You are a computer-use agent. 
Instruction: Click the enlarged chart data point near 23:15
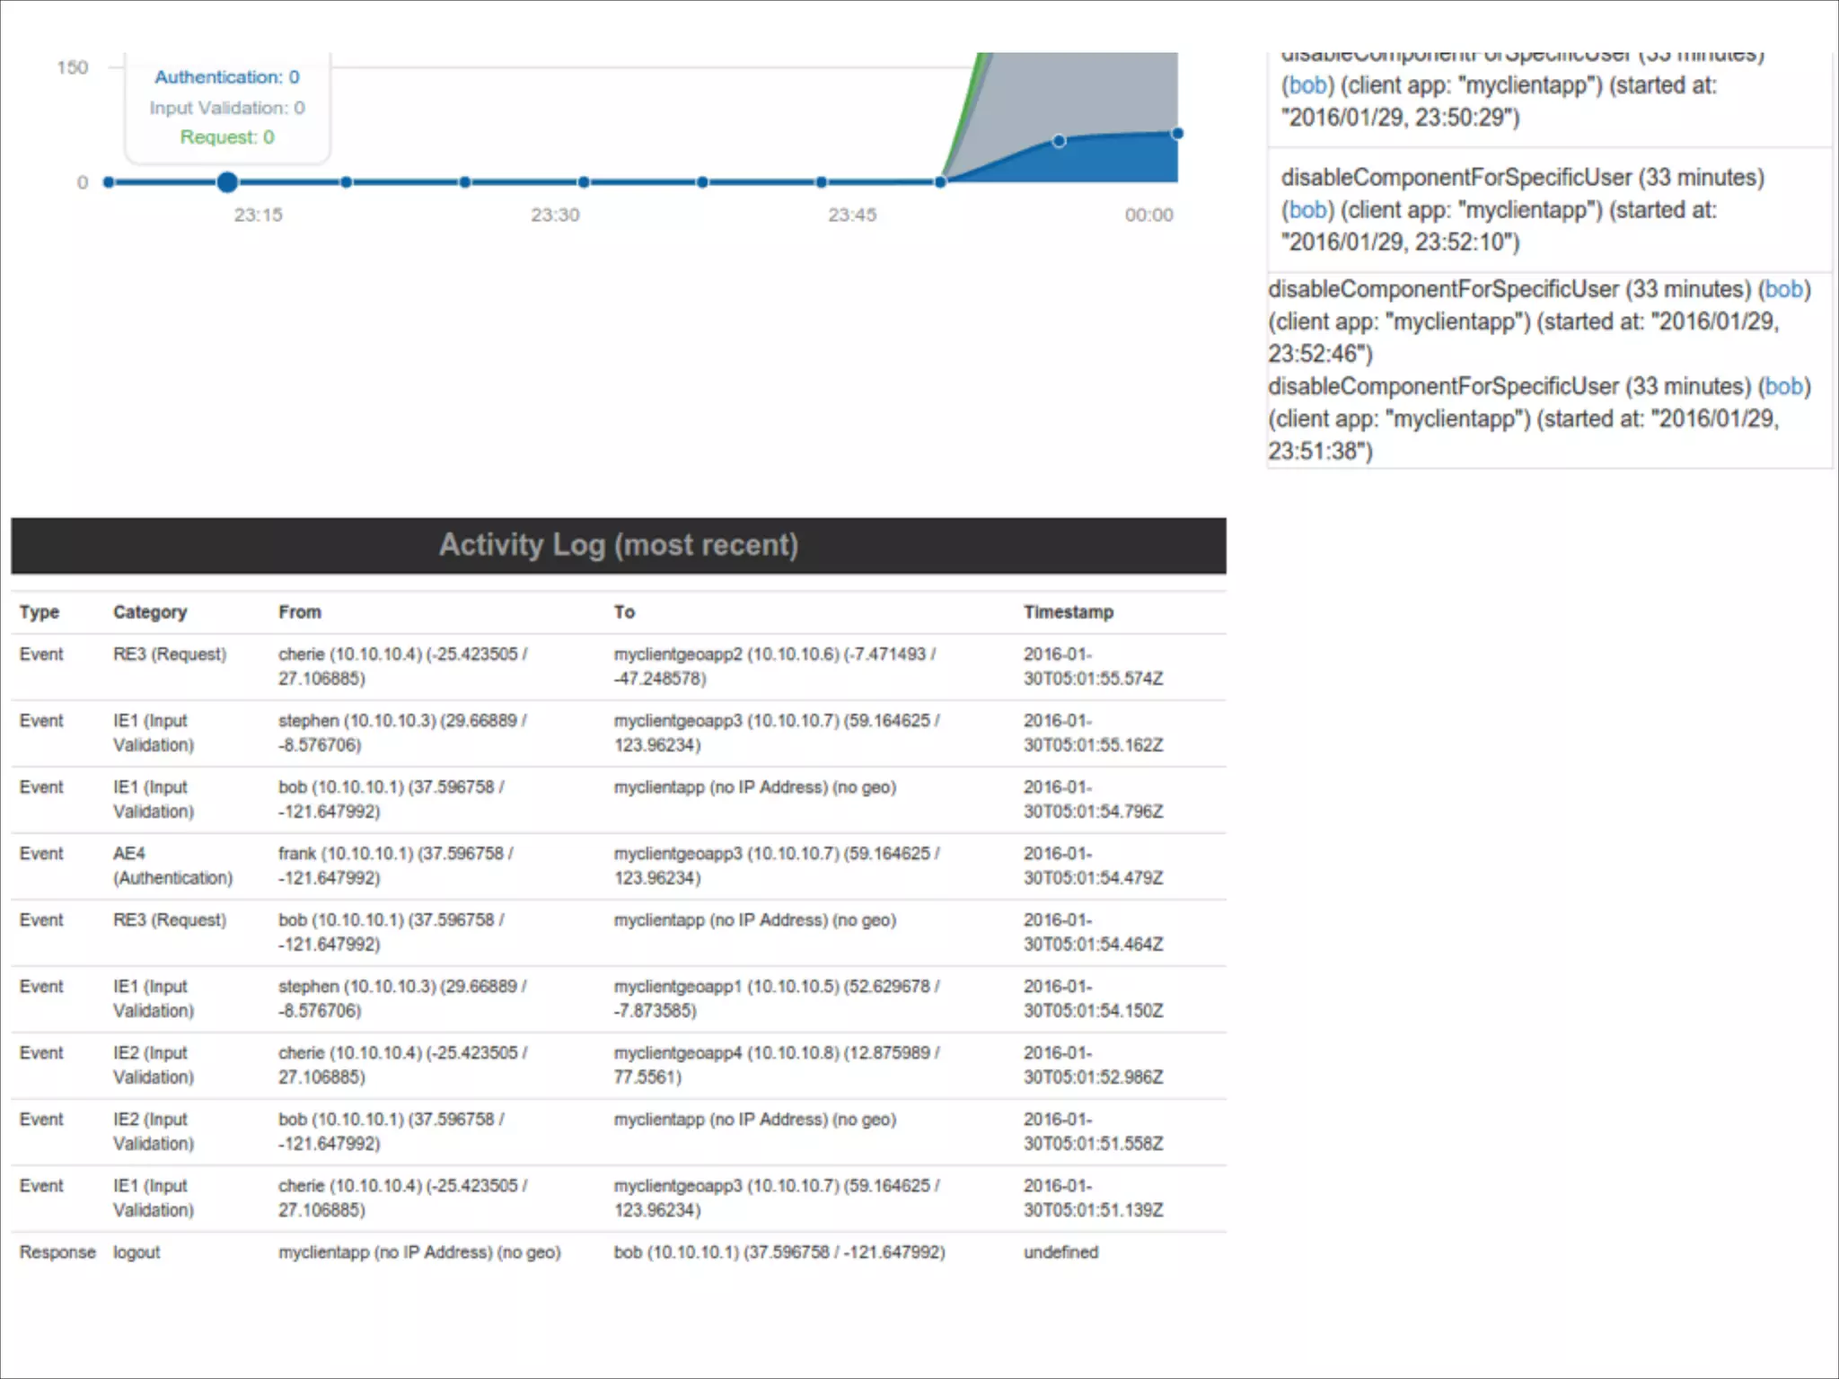tap(227, 182)
